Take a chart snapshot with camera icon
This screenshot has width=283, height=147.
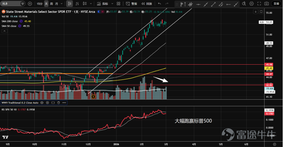(x=267, y=4)
